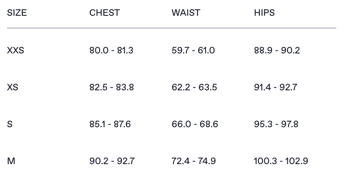
Task: Select the XS size row label
Action: tap(13, 87)
